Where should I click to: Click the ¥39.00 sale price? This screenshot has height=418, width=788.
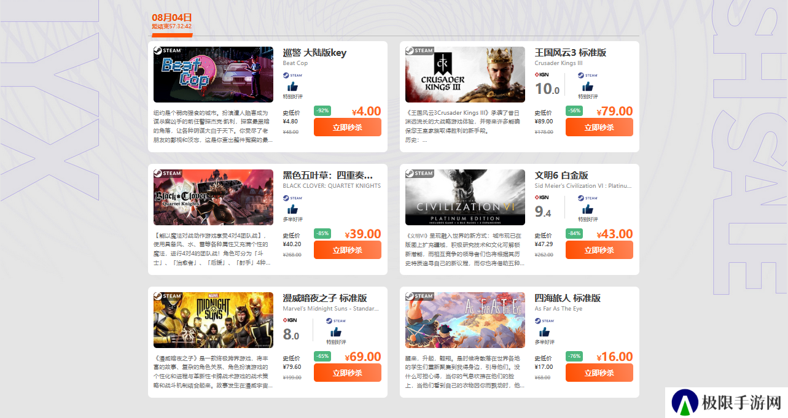[x=363, y=234]
